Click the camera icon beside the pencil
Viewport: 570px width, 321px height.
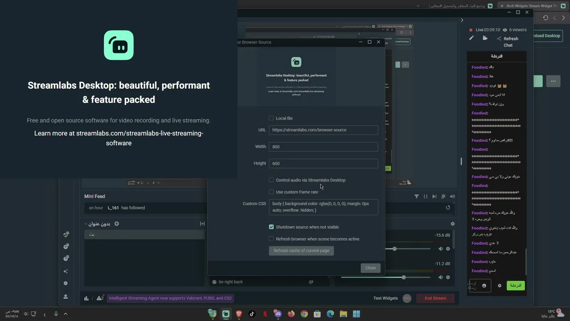[485, 38]
